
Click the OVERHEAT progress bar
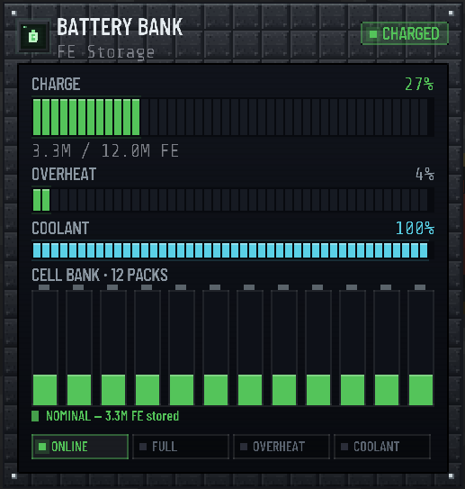[233, 200]
